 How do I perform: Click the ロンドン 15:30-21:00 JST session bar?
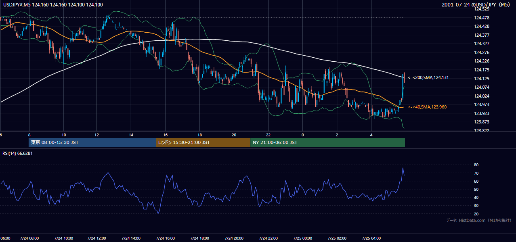tap(203, 142)
